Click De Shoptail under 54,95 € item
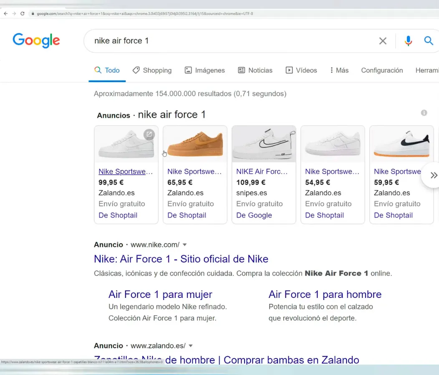Image resolution: width=439 pixels, height=375 pixels. (325, 215)
